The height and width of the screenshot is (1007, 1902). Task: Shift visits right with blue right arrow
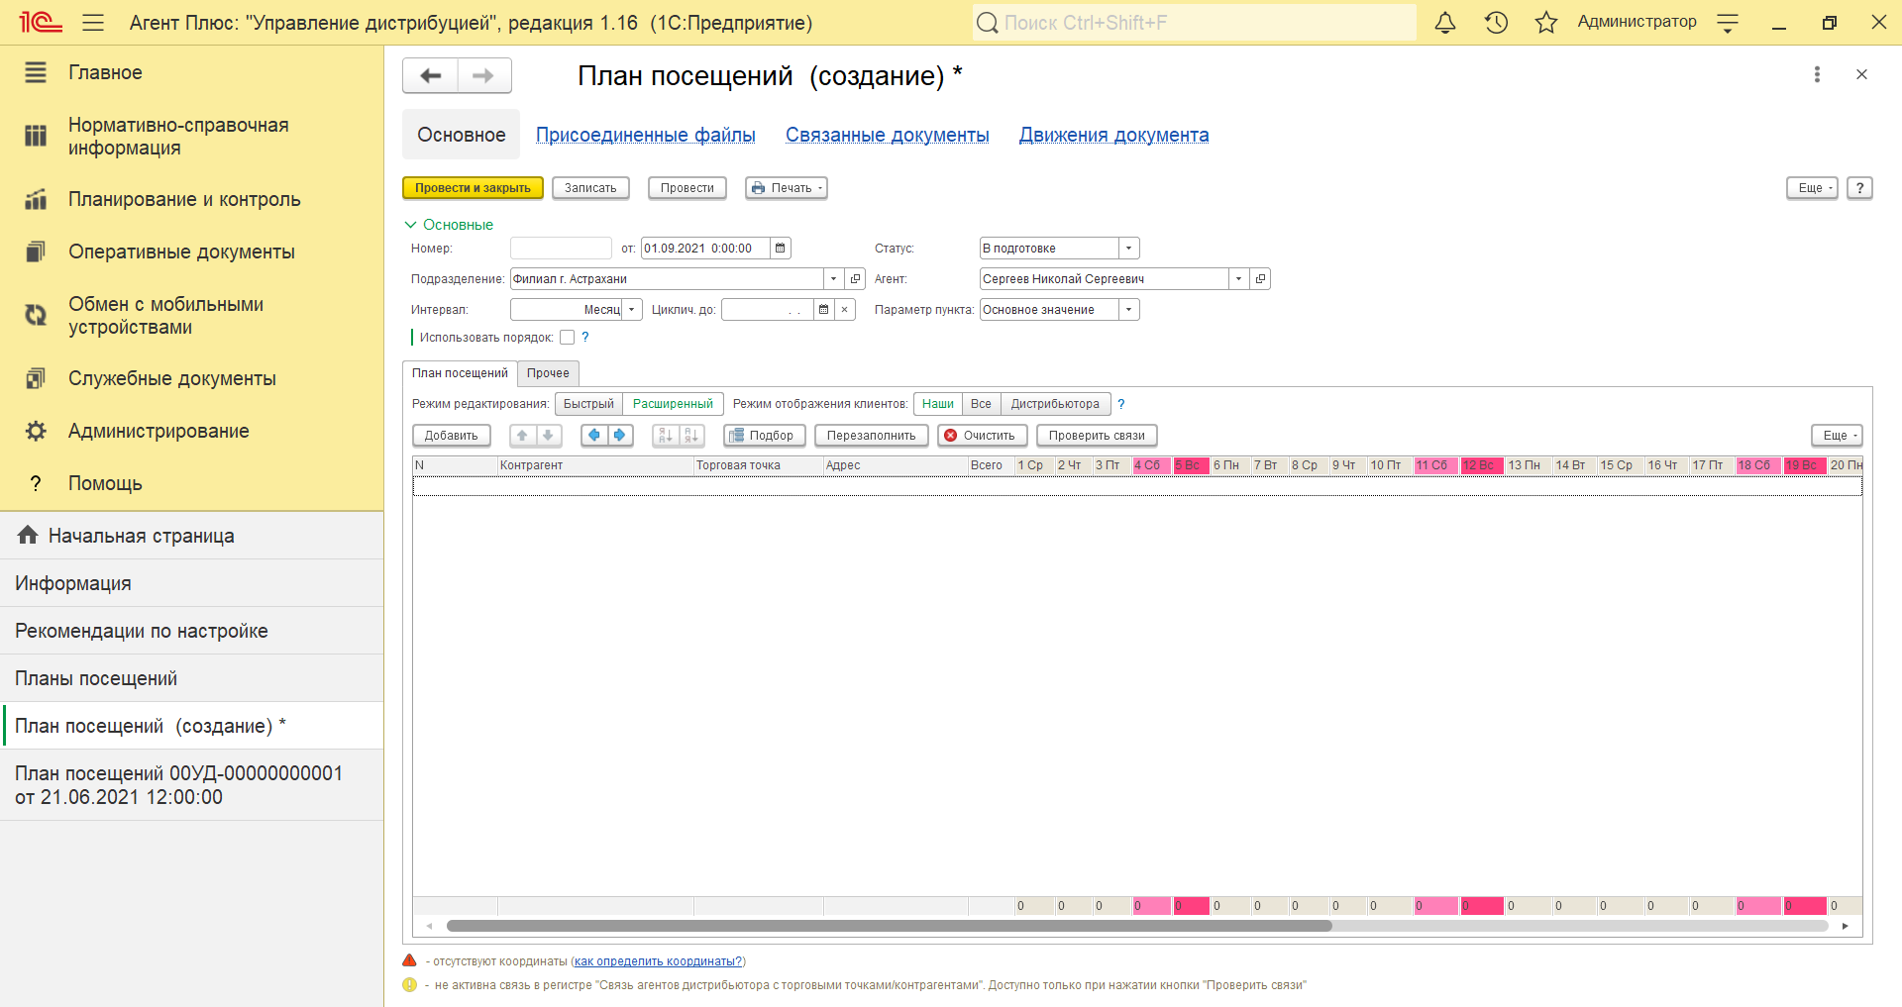click(x=620, y=436)
